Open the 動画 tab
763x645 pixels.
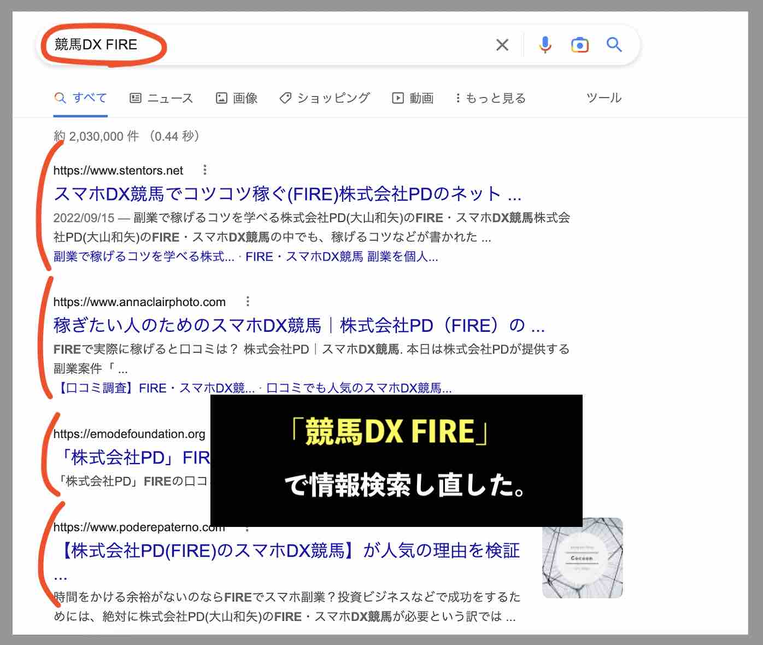point(413,98)
